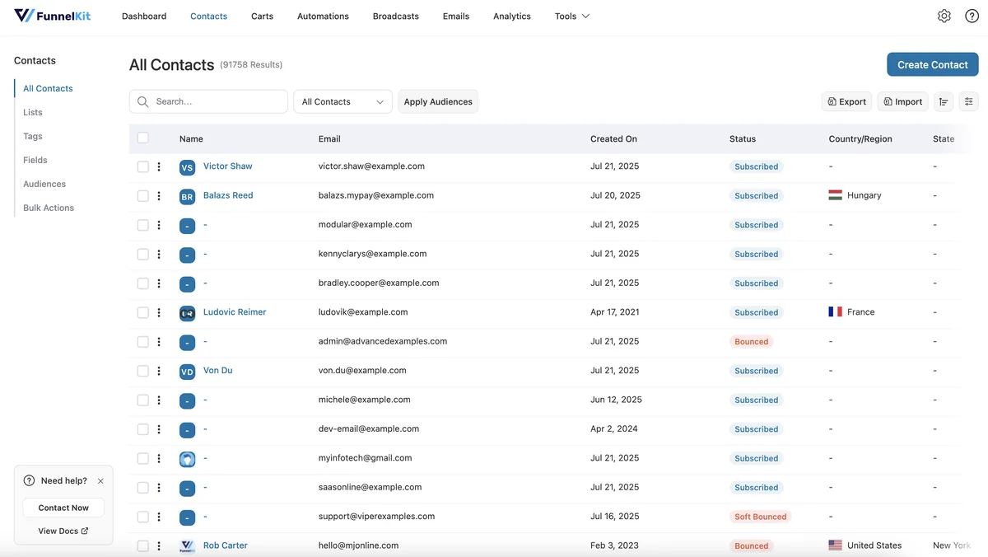Click the magnifier icon in search box
Viewport: 988px width, 557px height.
[143, 101]
